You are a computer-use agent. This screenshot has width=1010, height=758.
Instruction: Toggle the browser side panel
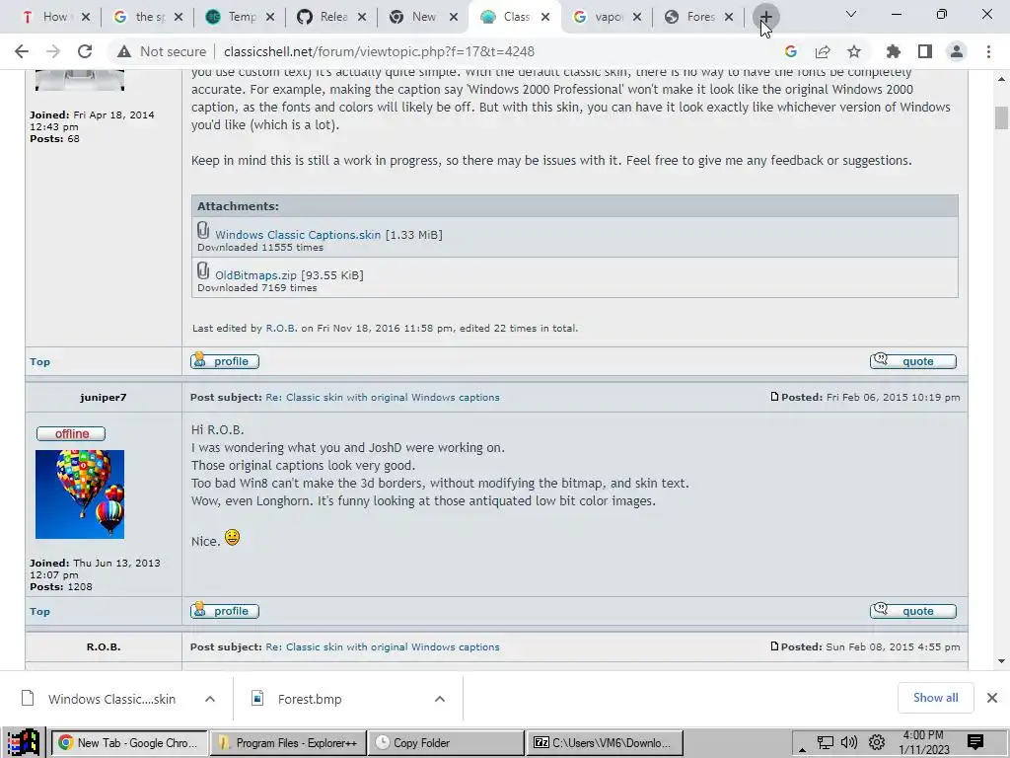pyautogui.click(x=925, y=51)
